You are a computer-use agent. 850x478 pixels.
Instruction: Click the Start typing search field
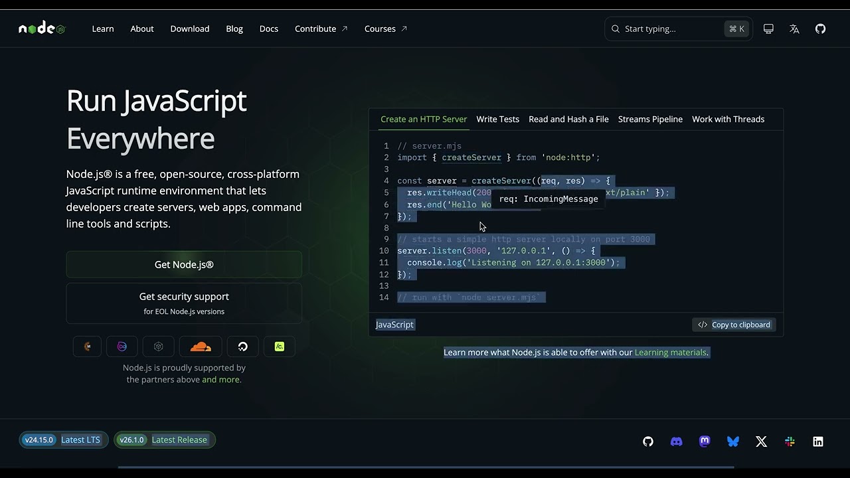[x=678, y=29]
